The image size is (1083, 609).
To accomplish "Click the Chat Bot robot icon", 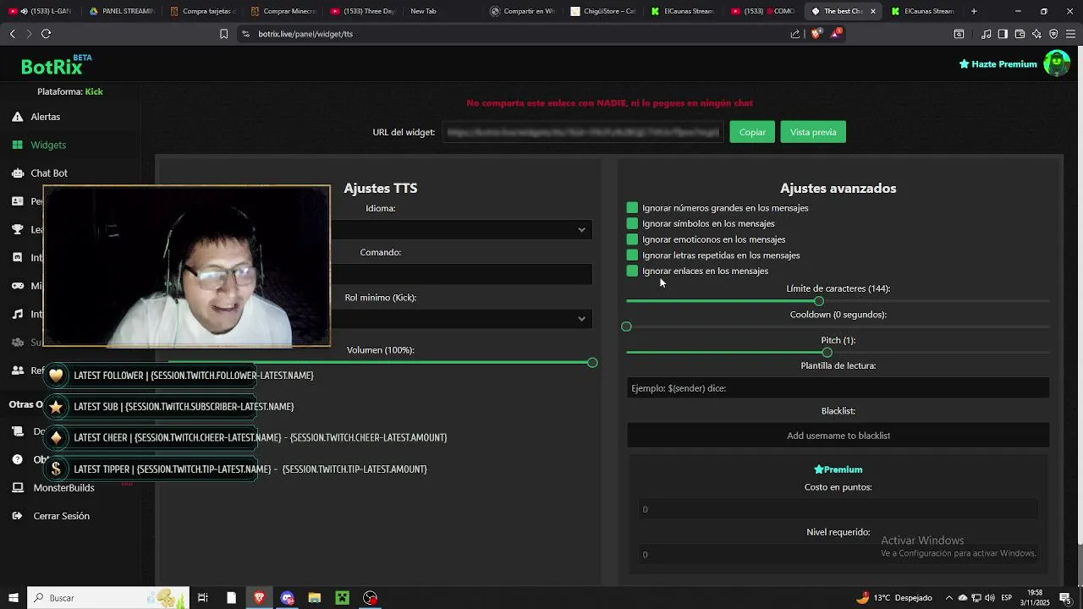I will (x=17, y=173).
